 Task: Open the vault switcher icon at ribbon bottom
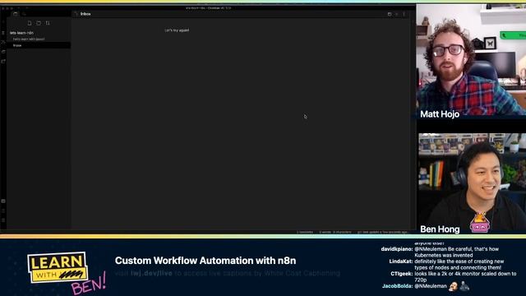(x=3, y=201)
